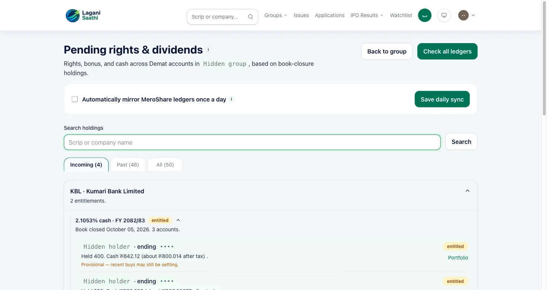
Task: Switch to the Past (46) tab
Action: [x=128, y=165]
